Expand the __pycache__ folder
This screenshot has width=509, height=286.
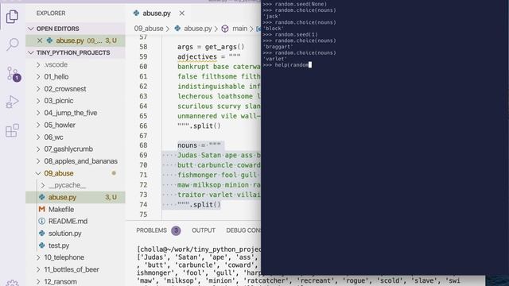click(43, 185)
